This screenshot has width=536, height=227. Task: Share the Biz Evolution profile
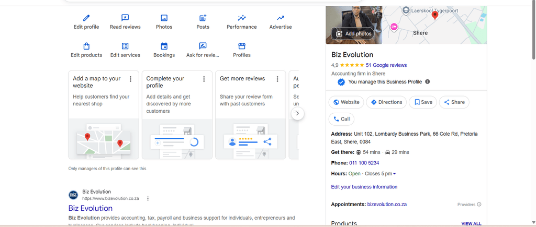click(454, 102)
